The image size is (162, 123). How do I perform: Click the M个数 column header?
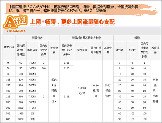[120, 50]
